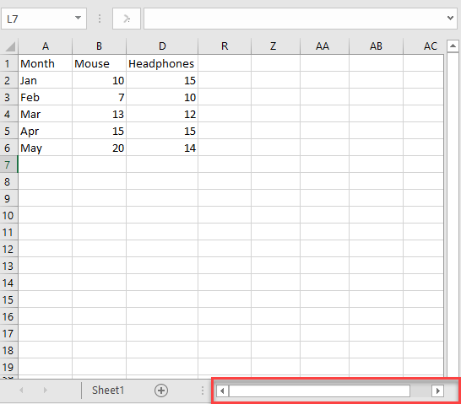The image size is (461, 404).
Task: Click the horizontal scrollbar right arrow
Action: pyautogui.click(x=437, y=391)
